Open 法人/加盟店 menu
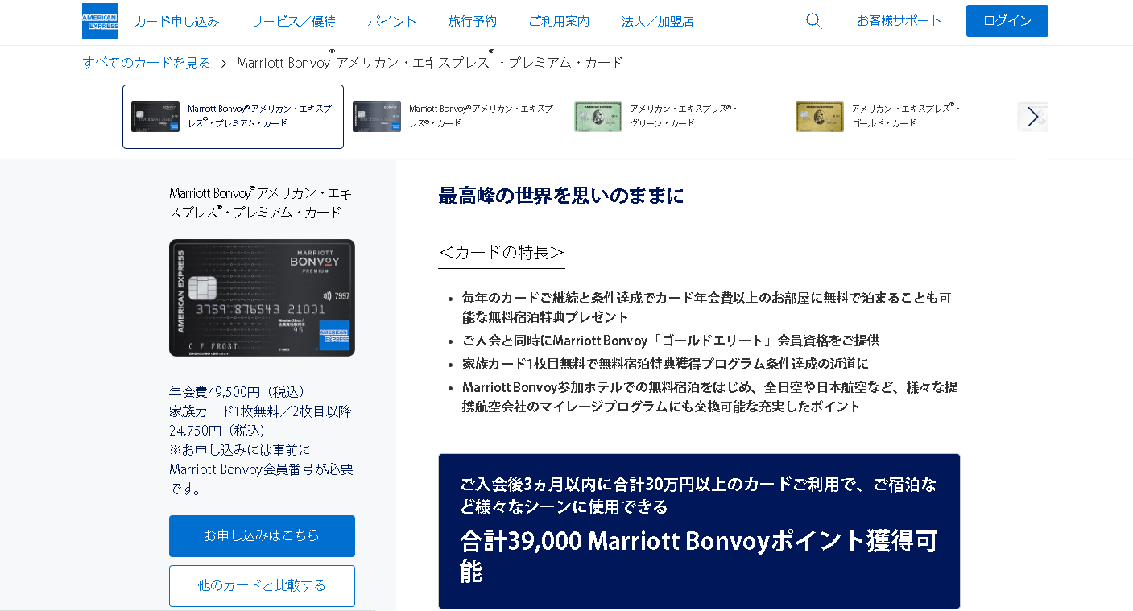Screen dimensions: 1133x611 tap(657, 21)
